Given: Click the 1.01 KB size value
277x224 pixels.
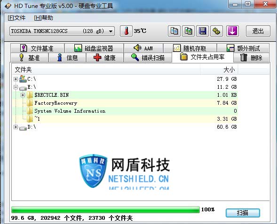Looking at the screenshot, I should 227,95.
